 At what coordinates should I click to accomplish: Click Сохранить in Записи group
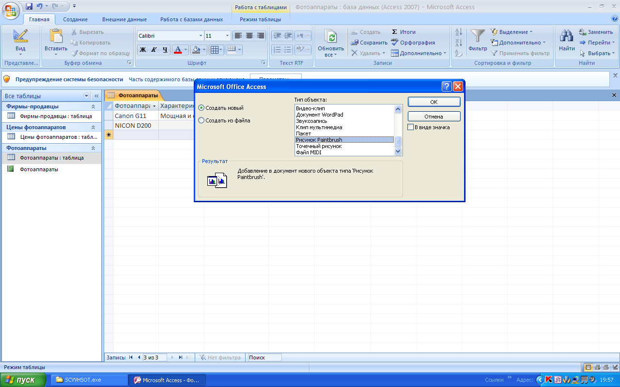point(369,43)
